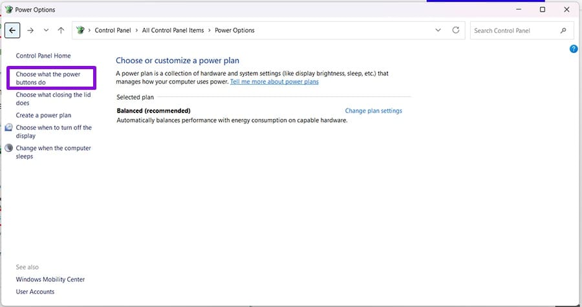Click the display icon beside turn off display

pos(8,127)
